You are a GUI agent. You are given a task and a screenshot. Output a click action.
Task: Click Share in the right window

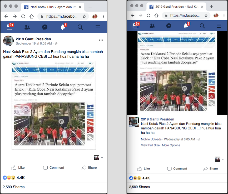pos(211,169)
